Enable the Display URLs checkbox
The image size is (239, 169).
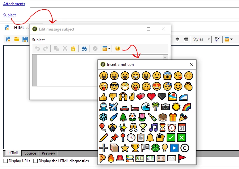(x=5, y=161)
